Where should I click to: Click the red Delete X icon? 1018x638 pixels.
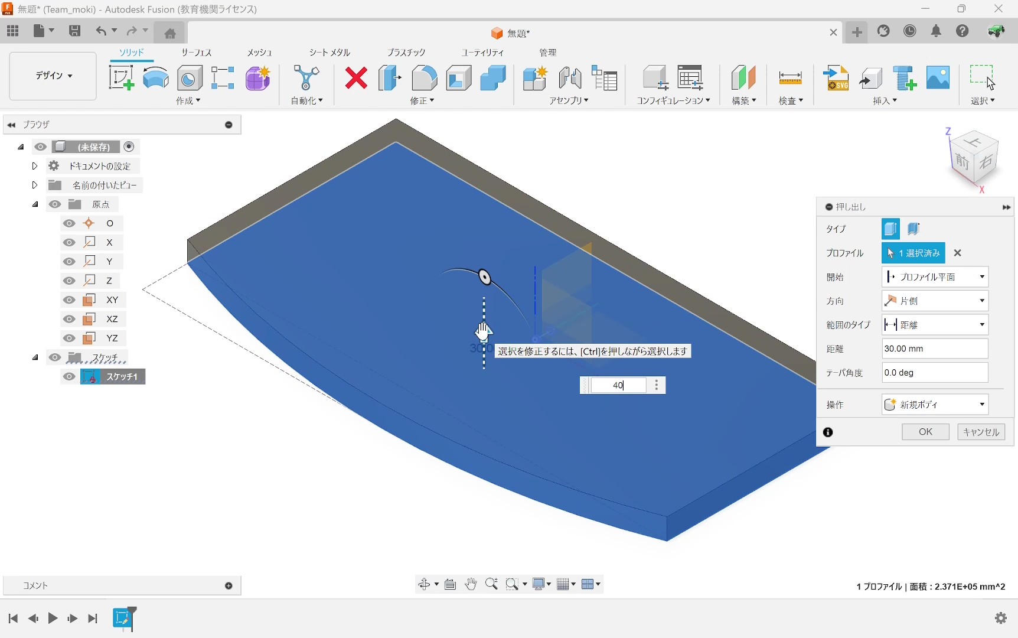pos(356,78)
